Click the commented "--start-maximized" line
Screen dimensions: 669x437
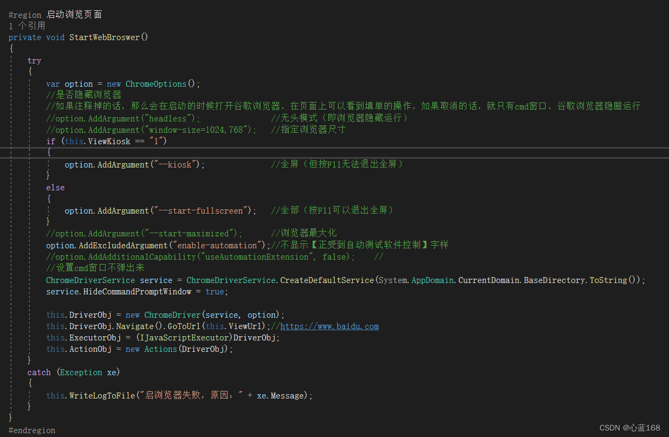click(145, 234)
